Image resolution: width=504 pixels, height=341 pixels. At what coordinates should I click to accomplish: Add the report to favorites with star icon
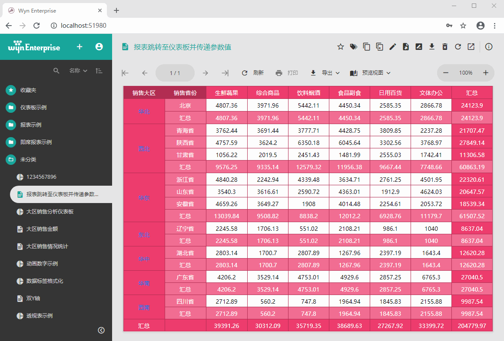(341, 47)
